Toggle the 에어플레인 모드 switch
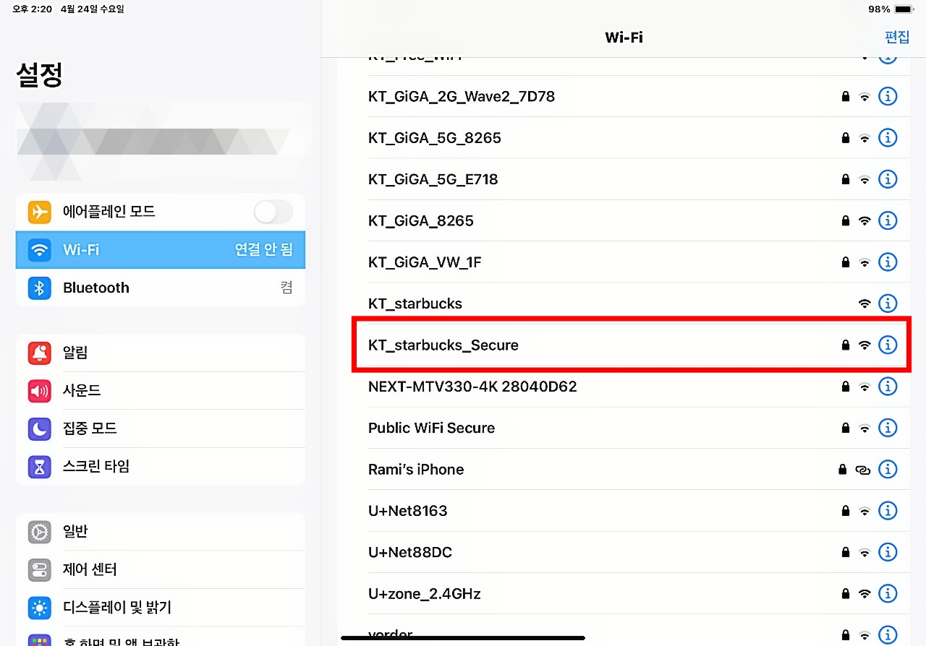The image size is (926, 646). click(273, 212)
